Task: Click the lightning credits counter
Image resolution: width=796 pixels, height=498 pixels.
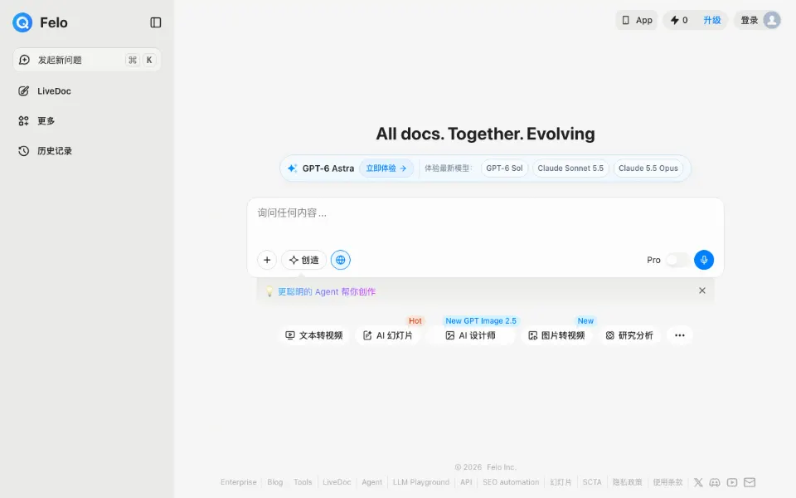Action: [x=679, y=20]
